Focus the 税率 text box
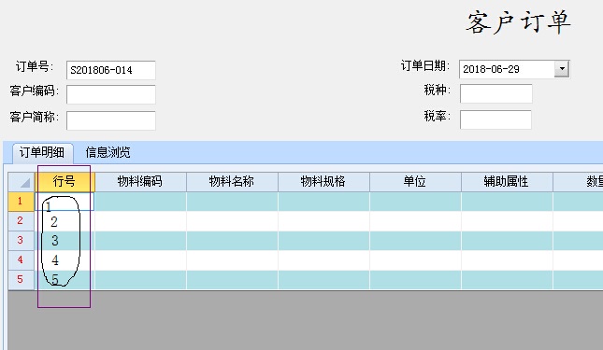This screenshot has height=350, width=603. 495,119
